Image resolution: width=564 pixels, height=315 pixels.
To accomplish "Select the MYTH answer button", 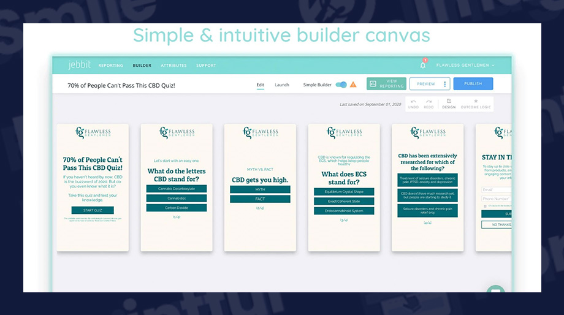I will (x=260, y=189).
